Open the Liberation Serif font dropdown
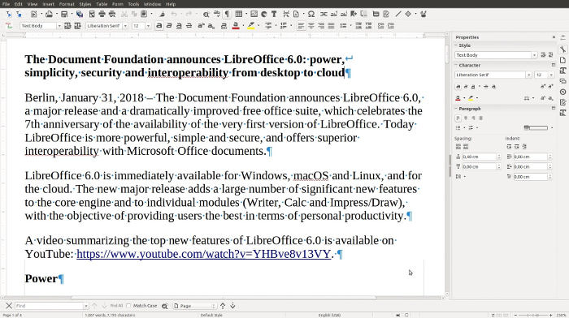Screen dimensions: 569x318 [125, 26]
